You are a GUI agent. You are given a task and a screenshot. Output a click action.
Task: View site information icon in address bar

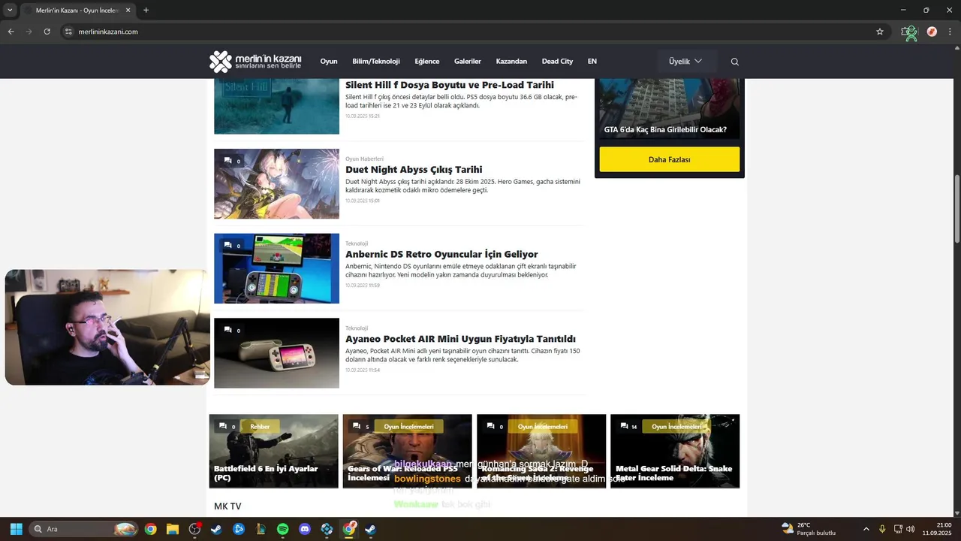68,32
